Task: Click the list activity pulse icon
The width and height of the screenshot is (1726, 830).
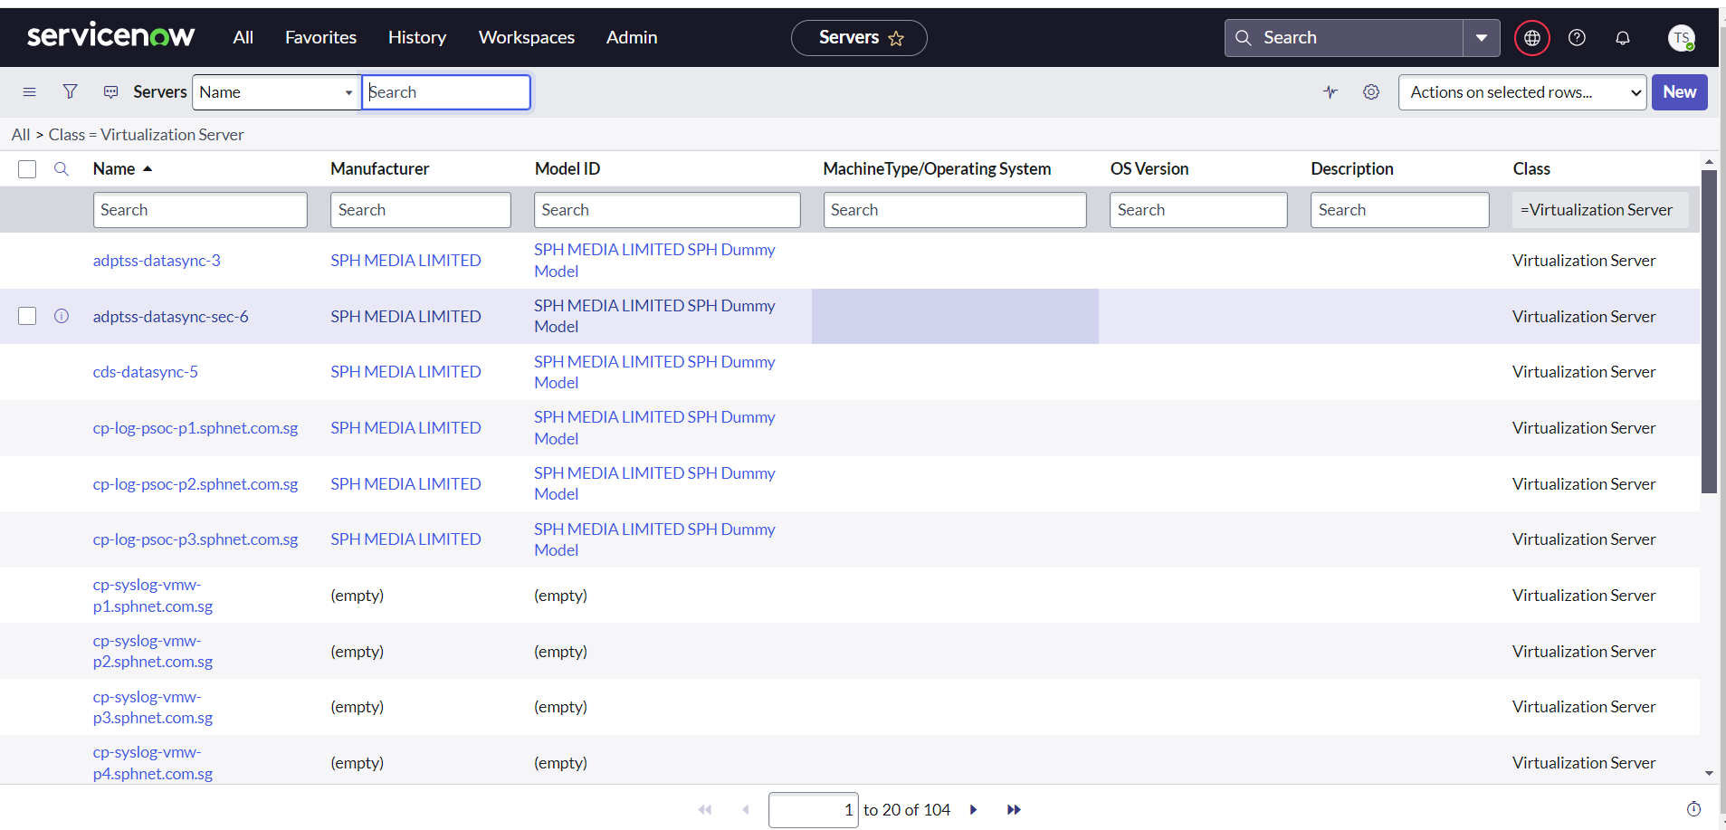Action: 1330,92
